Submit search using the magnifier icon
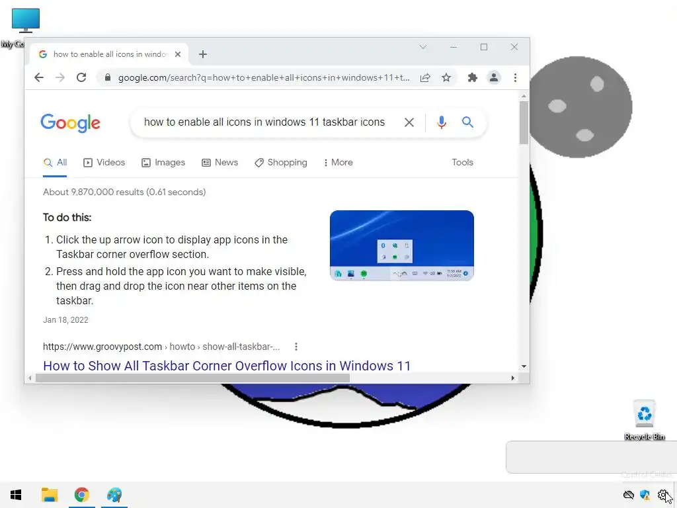The width and height of the screenshot is (677, 508). click(467, 122)
